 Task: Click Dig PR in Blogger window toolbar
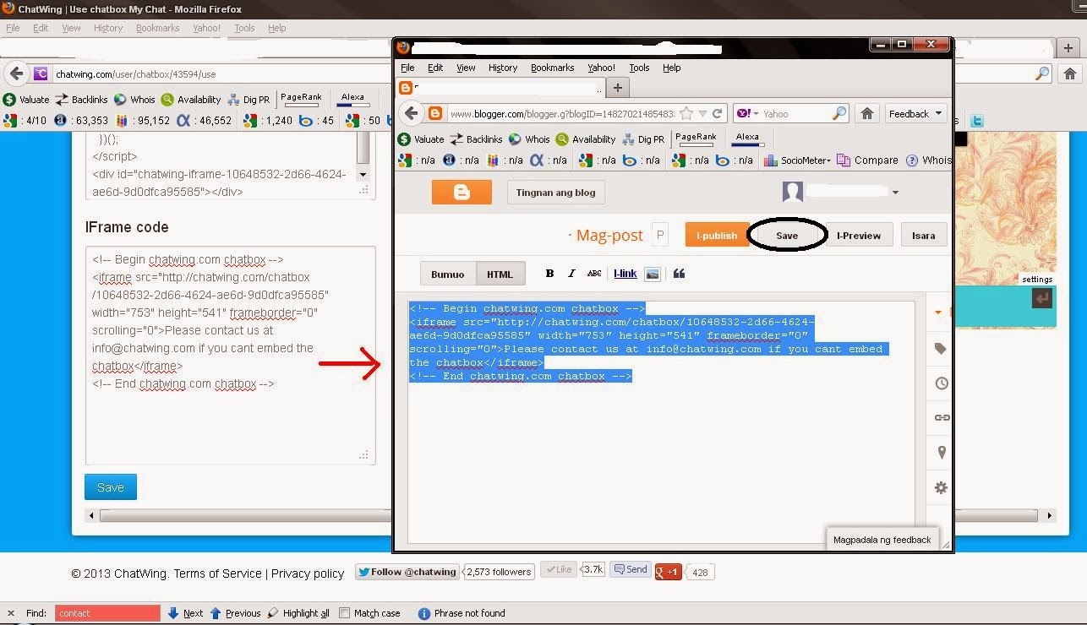coord(643,139)
